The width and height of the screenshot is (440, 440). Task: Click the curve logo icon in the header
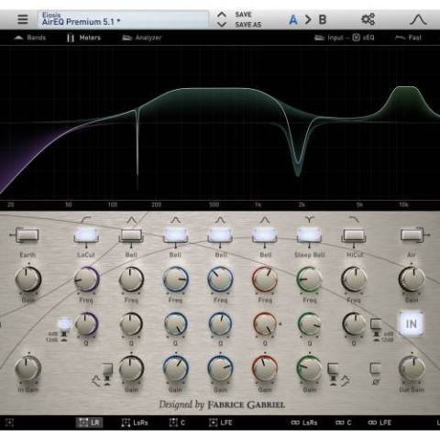[418, 19]
